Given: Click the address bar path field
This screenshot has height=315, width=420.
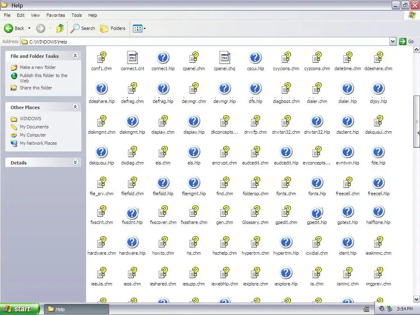Looking at the screenshot, I should 205,41.
